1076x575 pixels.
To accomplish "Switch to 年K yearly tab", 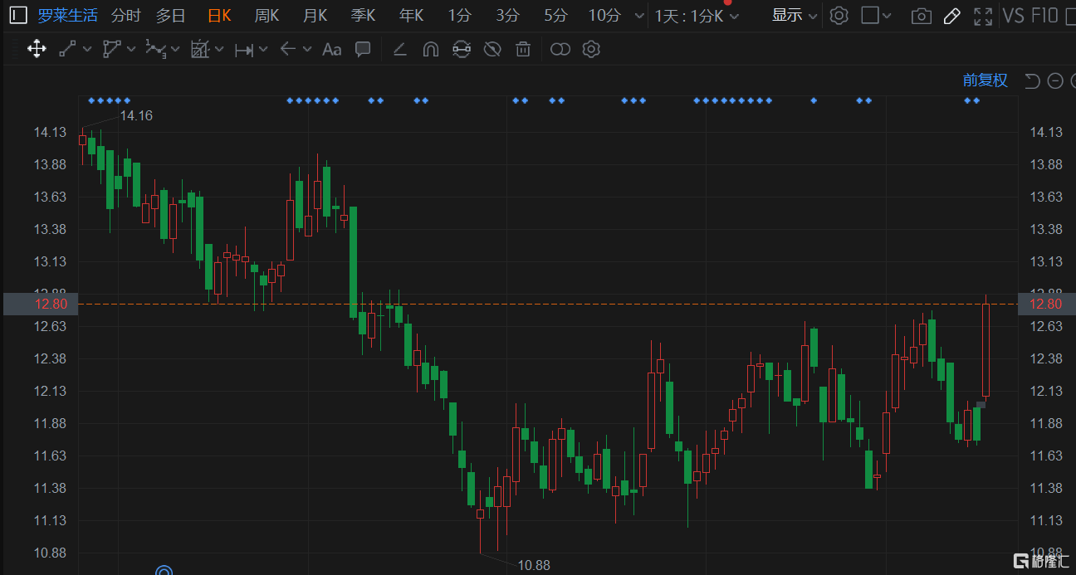I will (x=412, y=16).
